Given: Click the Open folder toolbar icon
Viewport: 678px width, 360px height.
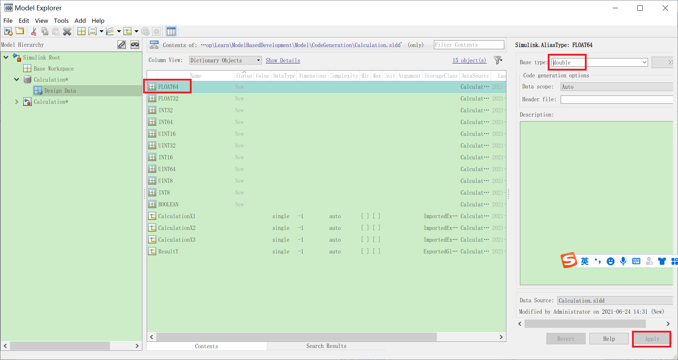Looking at the screenshot, I should [20, 31].
